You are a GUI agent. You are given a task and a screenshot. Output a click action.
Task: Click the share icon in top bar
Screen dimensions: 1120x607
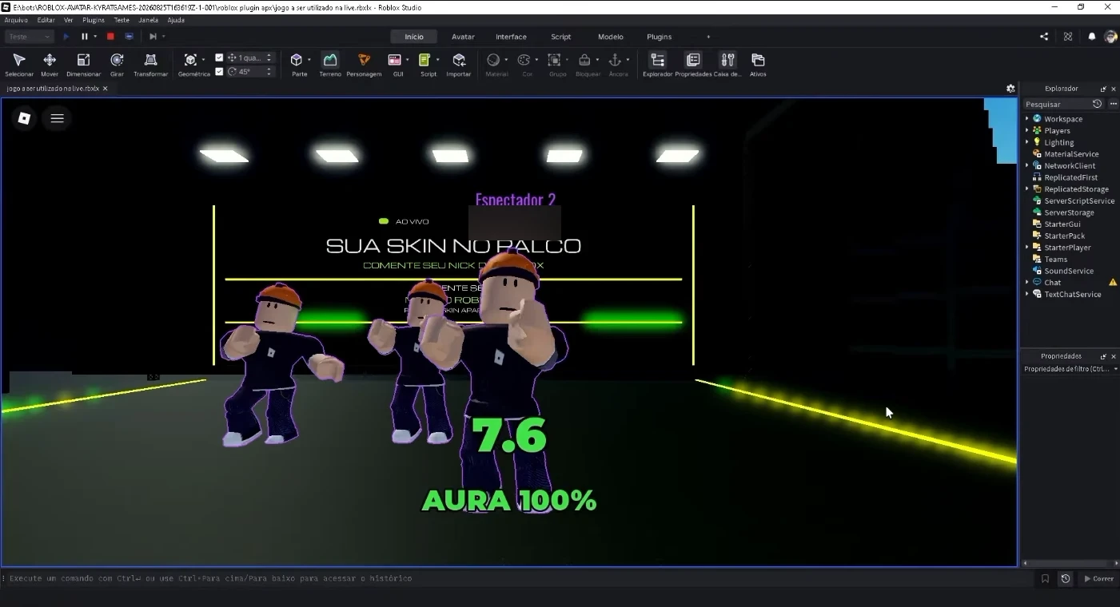coord(1044,37)
